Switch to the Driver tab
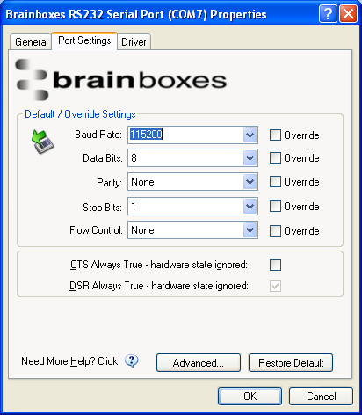The width and height of the screenshot is (362, 415). [x=134, y=42]
